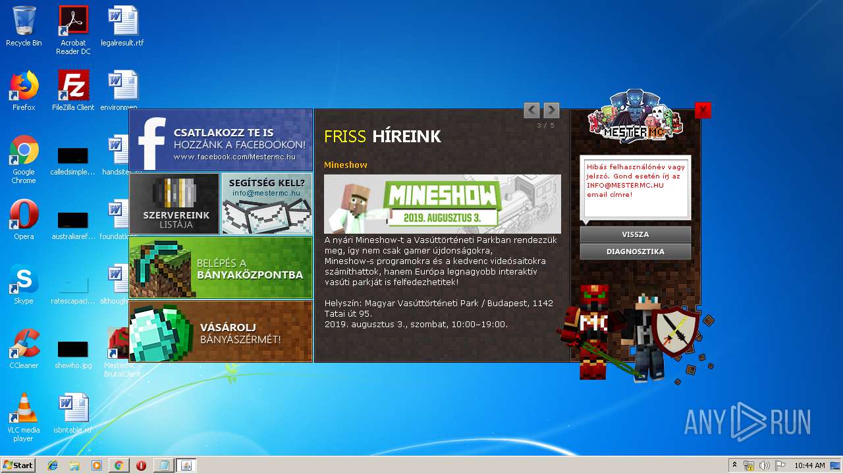This screenshot has width=843, height=474.
Task: Click the DIAGNOSZTIKA button
Action: pyautogui.click(x=635, y=251)
